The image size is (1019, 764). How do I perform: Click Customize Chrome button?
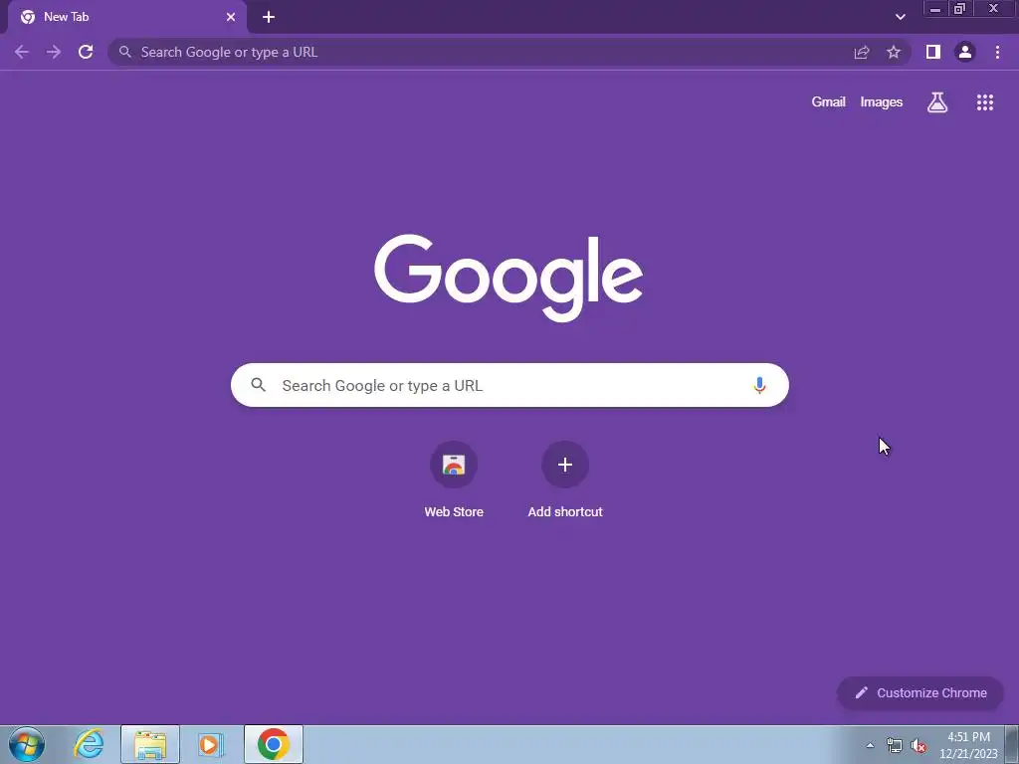coord(920,693)
